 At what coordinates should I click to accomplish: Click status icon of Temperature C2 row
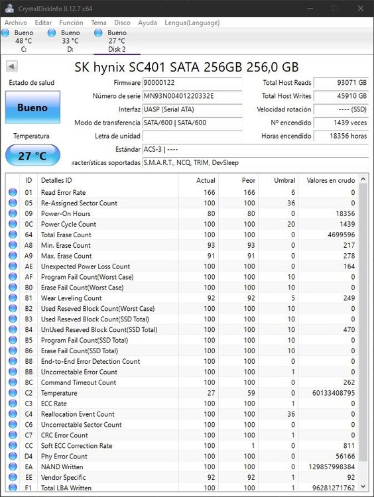pyautogui.click(x=13, y=393)
